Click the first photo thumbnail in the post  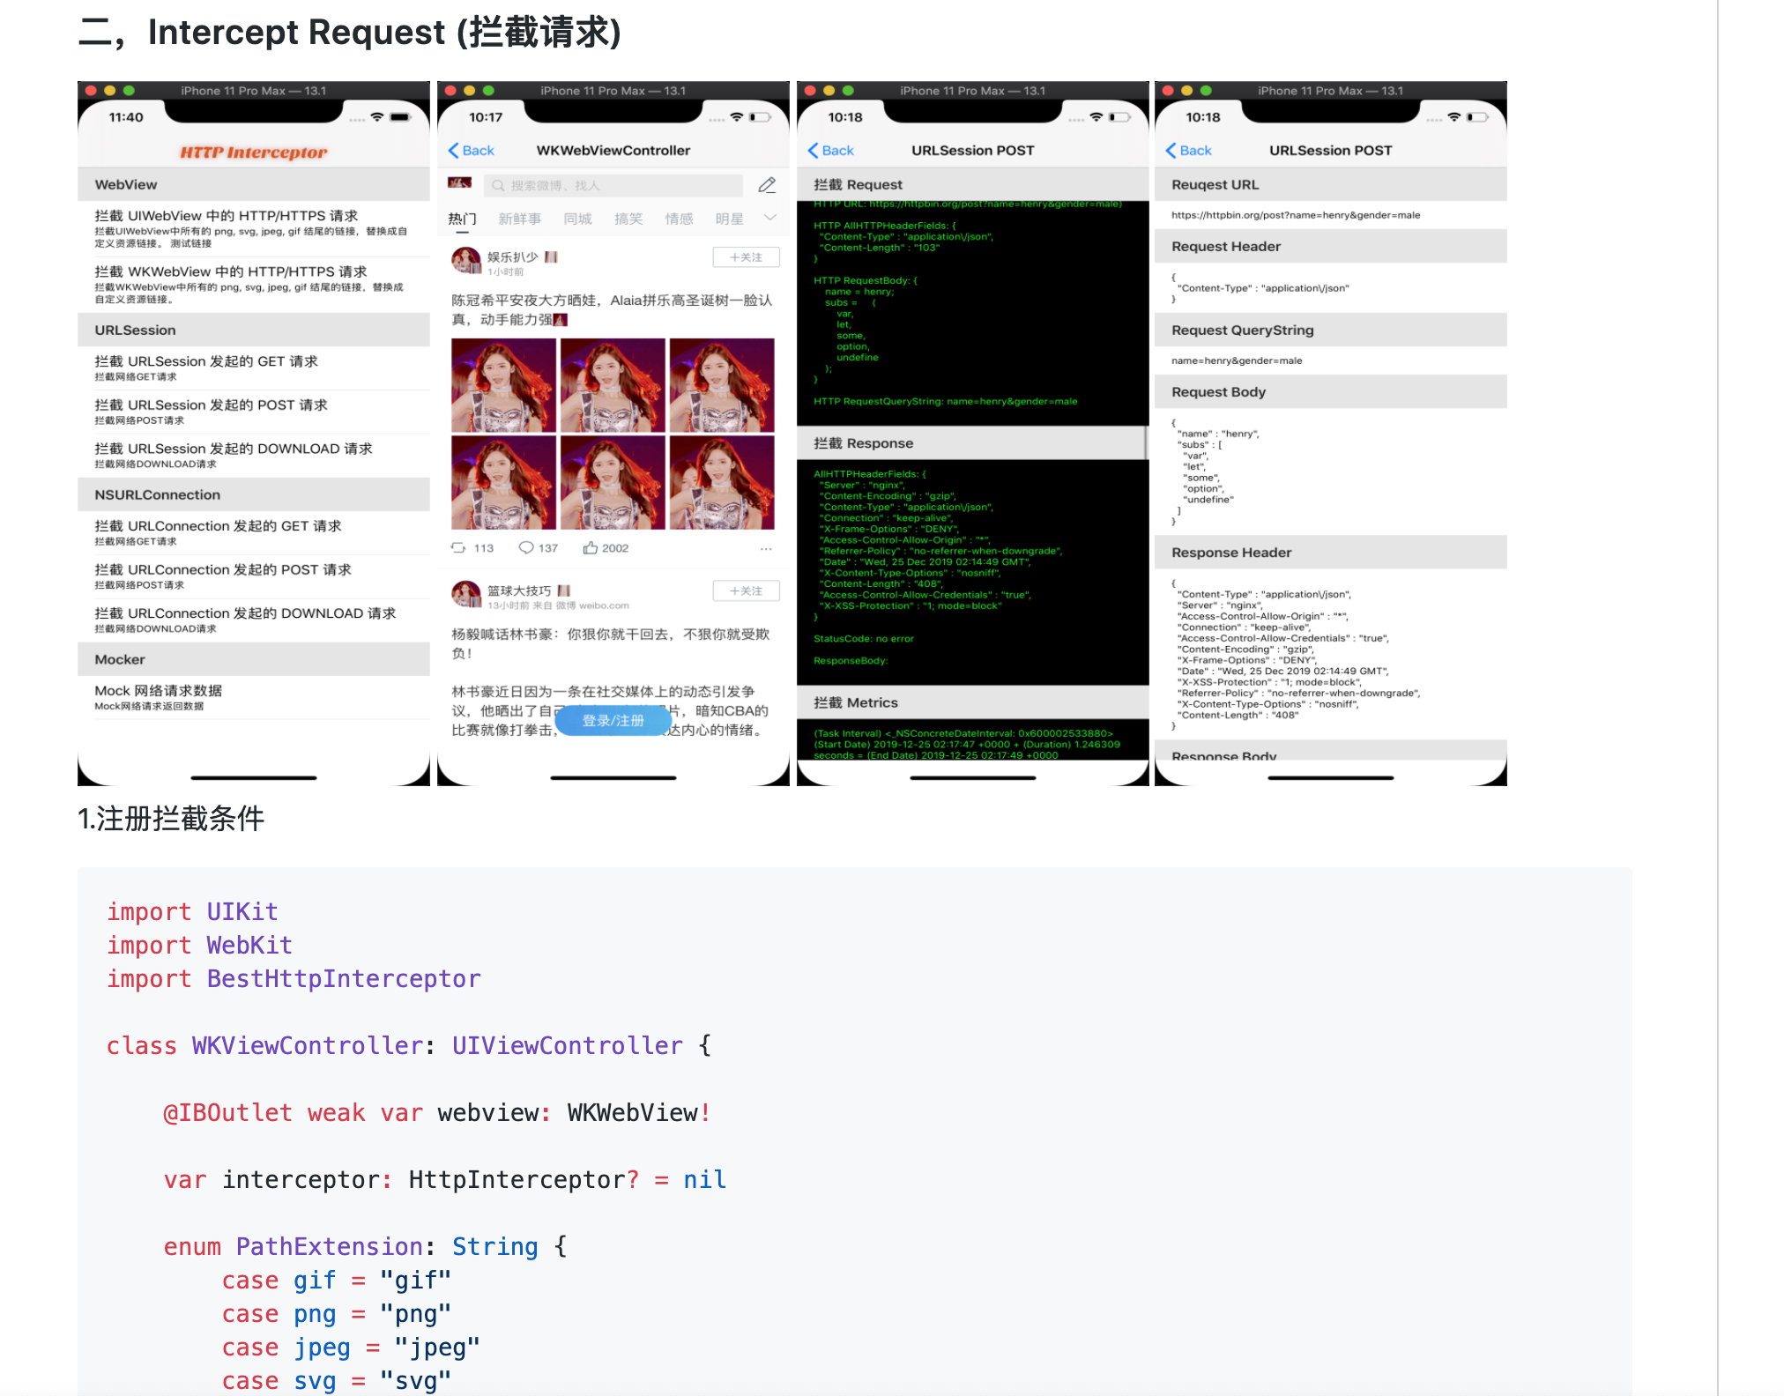pos(503,385)
